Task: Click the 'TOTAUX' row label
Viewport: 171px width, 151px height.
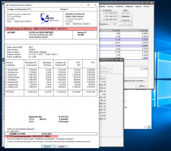Action: 10,92
